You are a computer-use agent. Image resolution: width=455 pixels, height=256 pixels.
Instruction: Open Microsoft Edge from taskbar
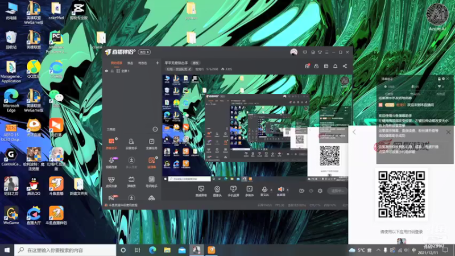[x=152, y=250]
